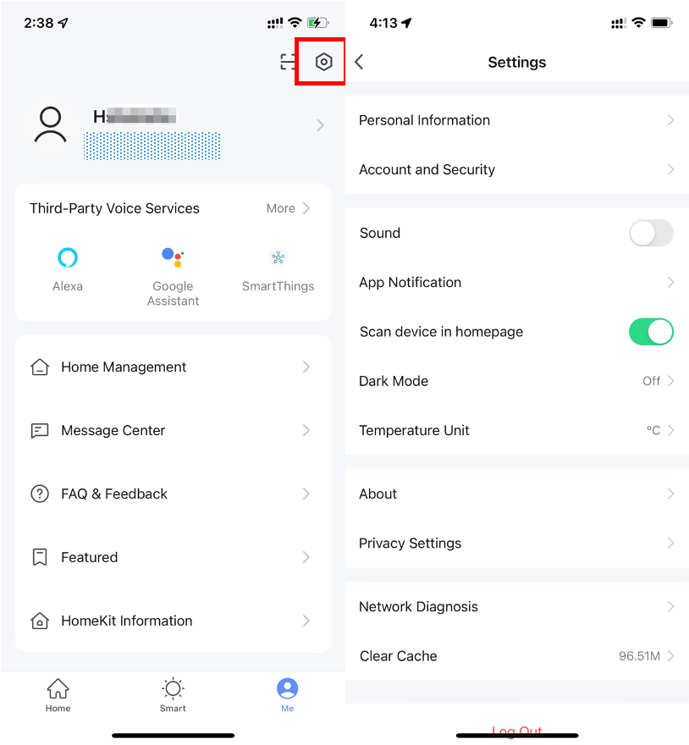689x745 pixels.
Task: Tap the scan icon beside settings gear
Action: pyautogui.click(x=289, y=62)
